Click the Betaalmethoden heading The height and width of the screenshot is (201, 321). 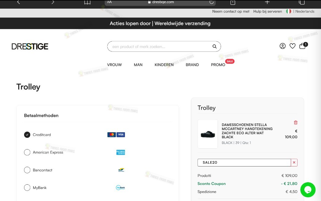click(x=41, y=116)
